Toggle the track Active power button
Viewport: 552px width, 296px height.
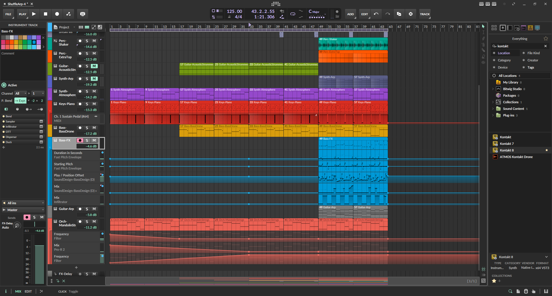(4, 85)
